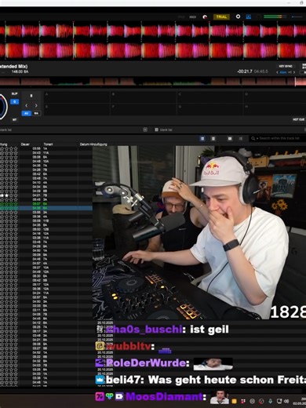This screenshot has width=306, height=408.
Task: Trigger hot cue pad E
Action: tap(77, 109)
